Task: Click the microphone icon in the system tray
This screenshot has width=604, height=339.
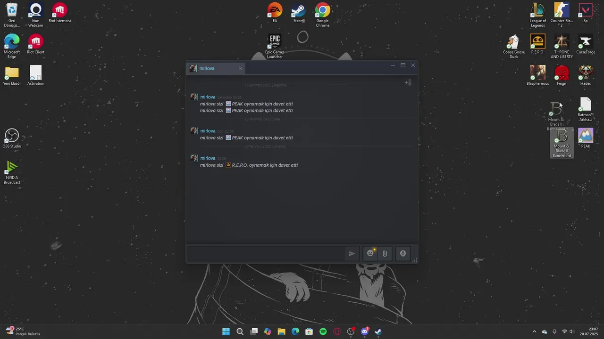Action: click(x=554, y=331)
